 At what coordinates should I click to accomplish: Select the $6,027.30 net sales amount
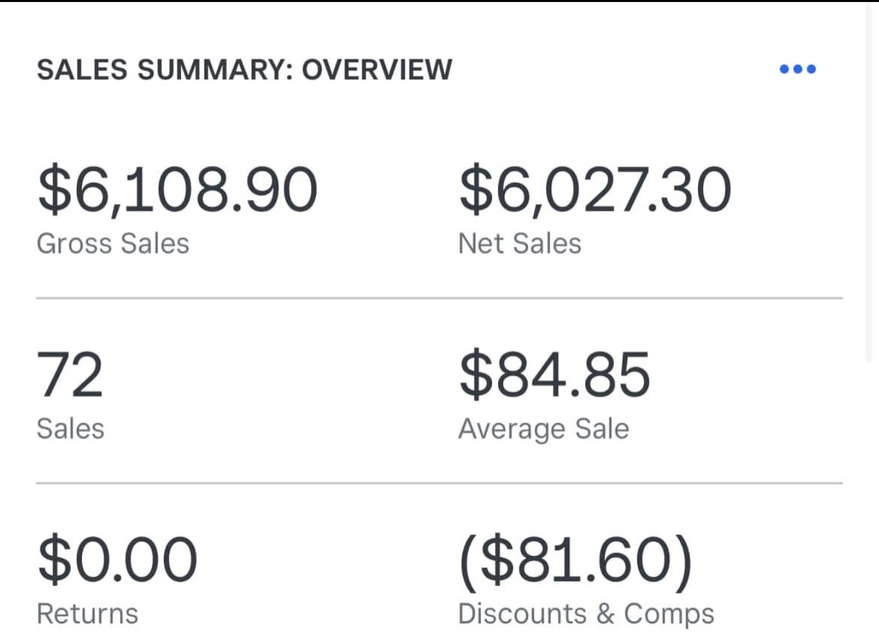595,190
